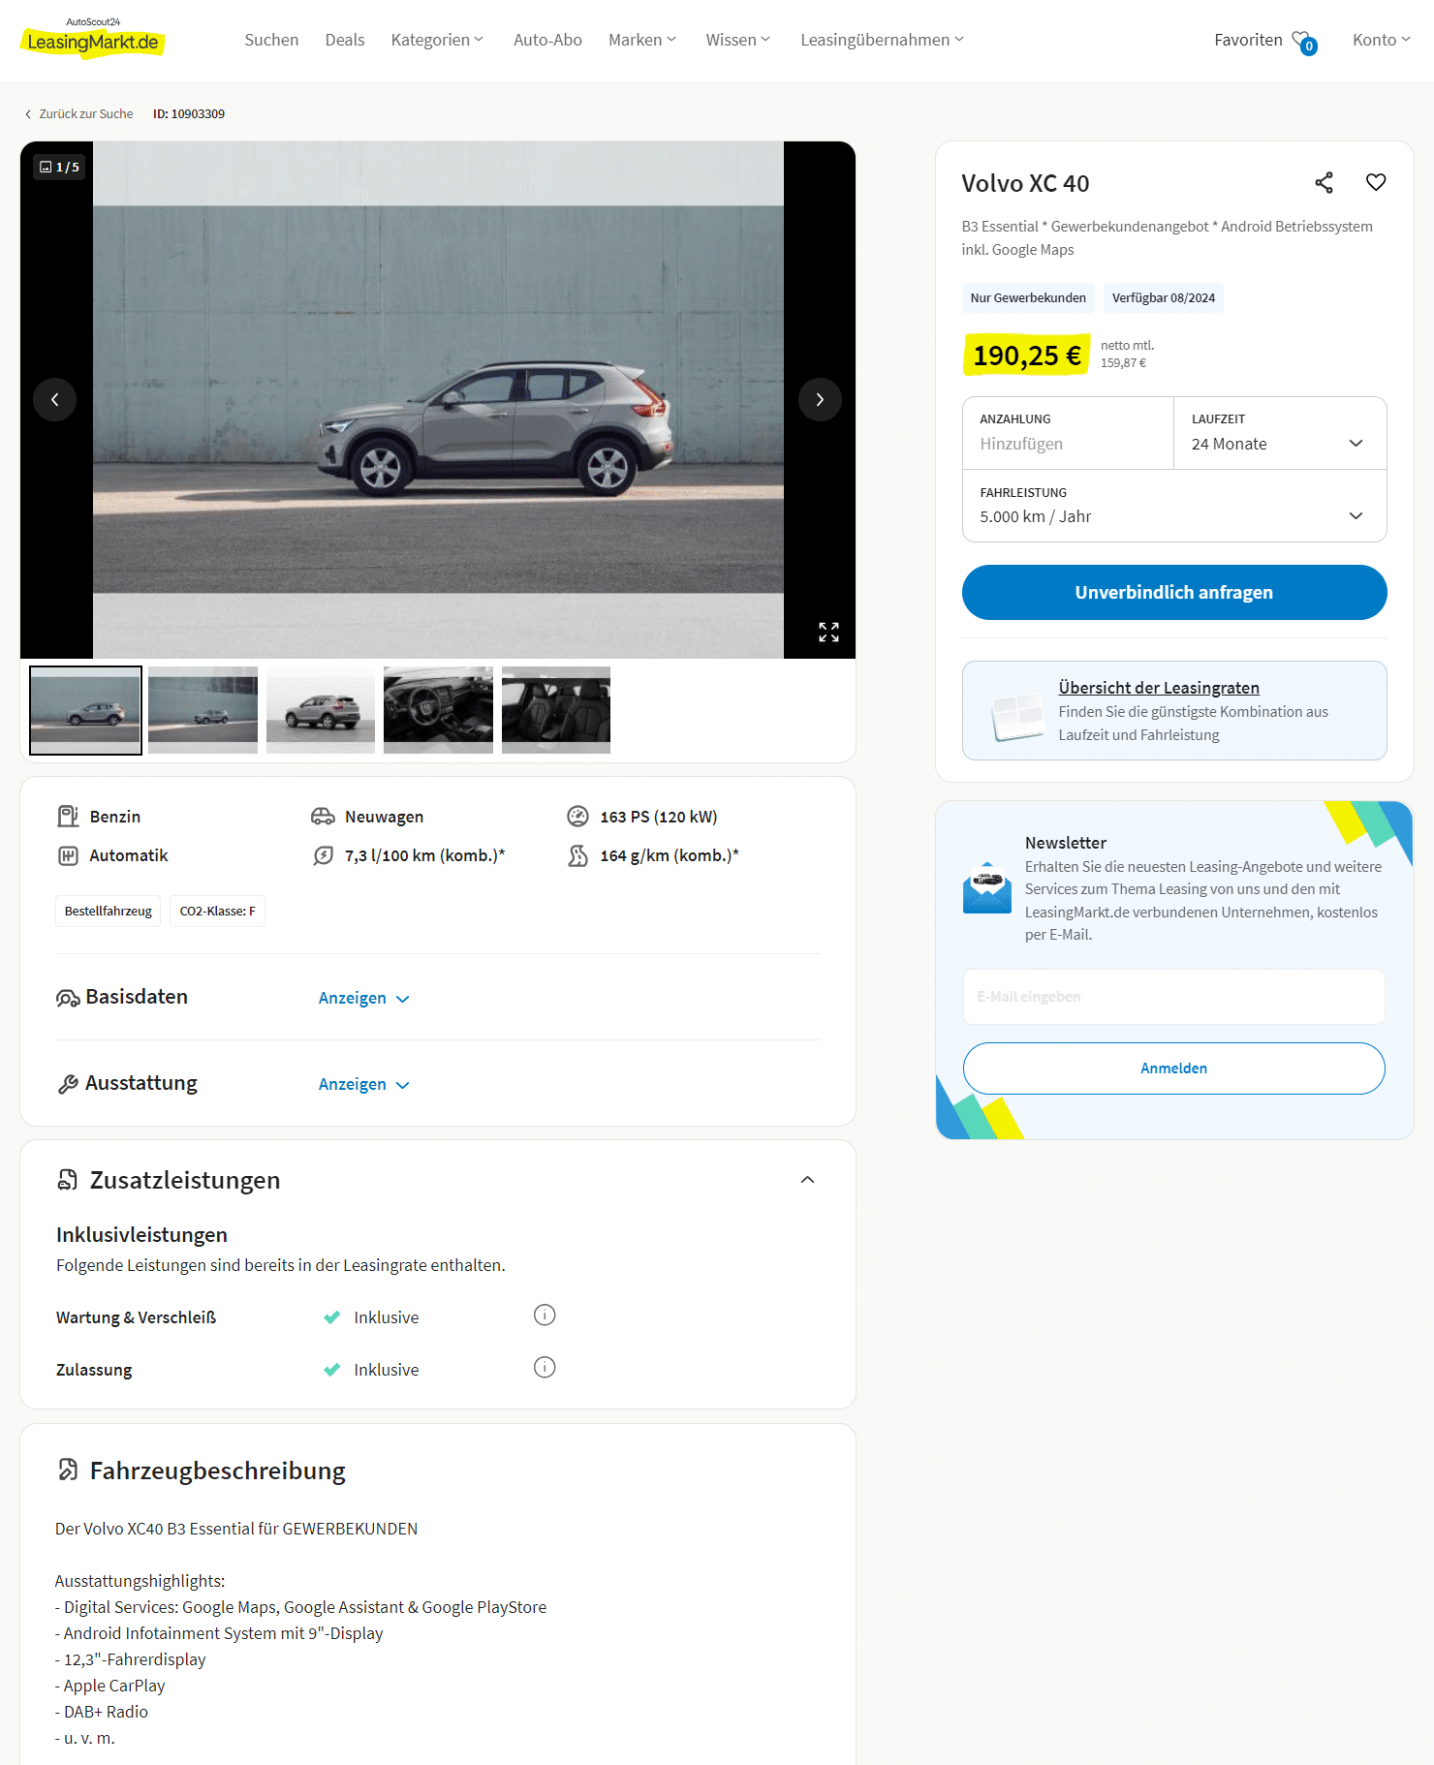
Task: Click the Ausstattung wrench icon
Action: (68, 1084)
